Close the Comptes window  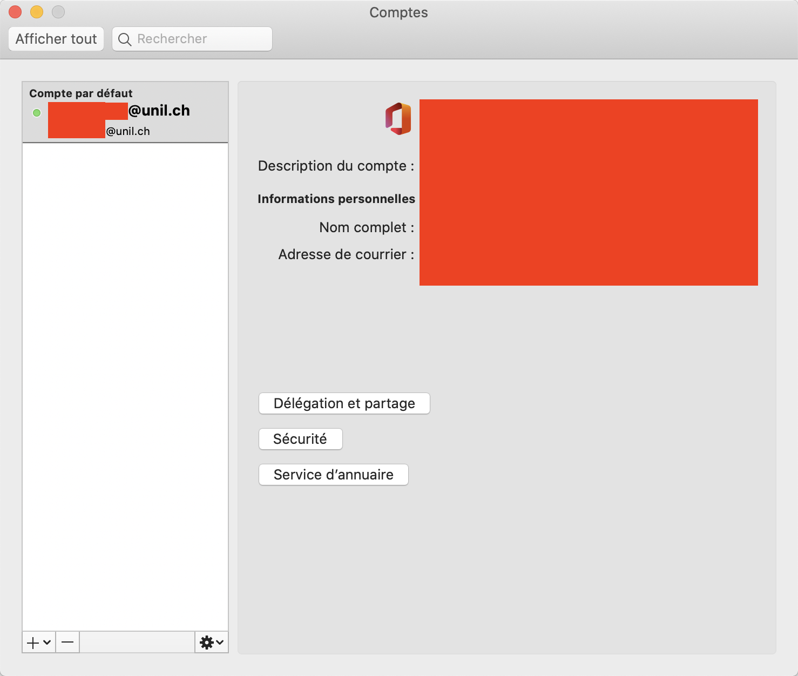point(15,11)
